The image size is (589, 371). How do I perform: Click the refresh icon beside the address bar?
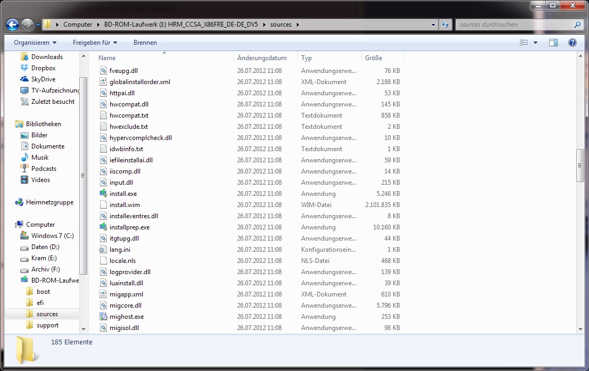pos(445,24)
